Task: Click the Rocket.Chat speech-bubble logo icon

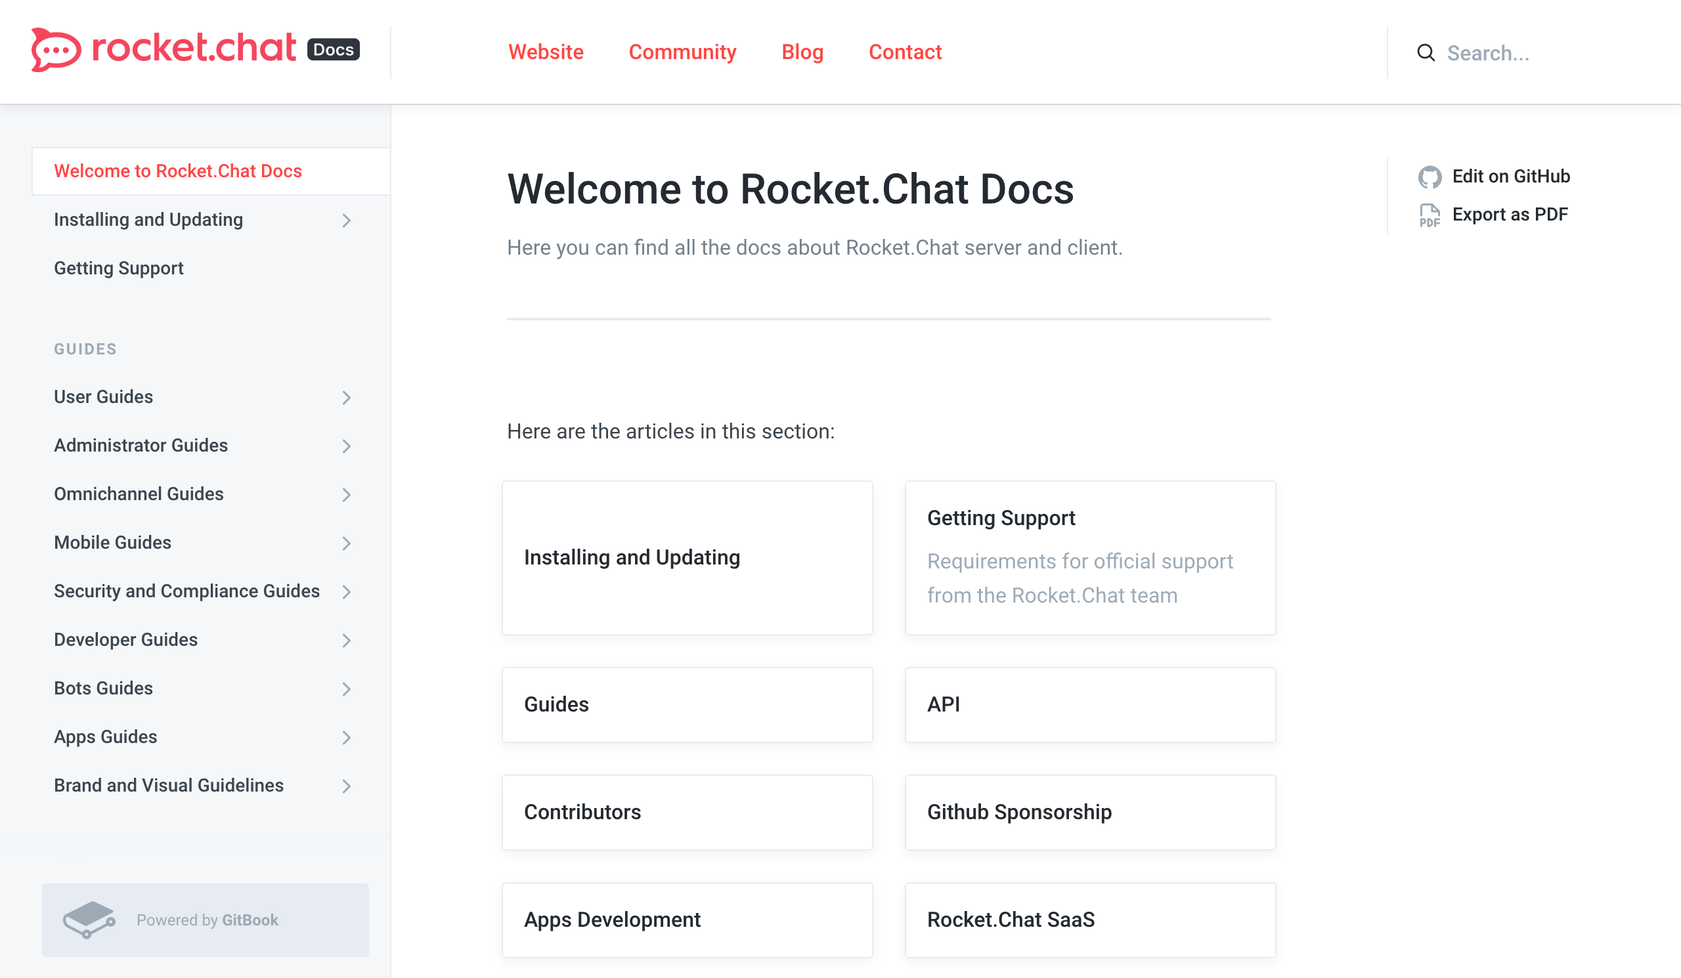Action: tap(56, 50)
